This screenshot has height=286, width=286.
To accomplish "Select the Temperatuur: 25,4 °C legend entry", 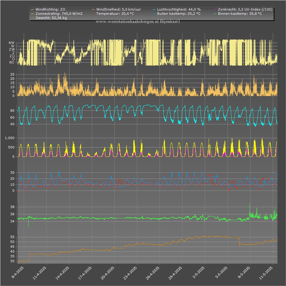I will [113, 14].
